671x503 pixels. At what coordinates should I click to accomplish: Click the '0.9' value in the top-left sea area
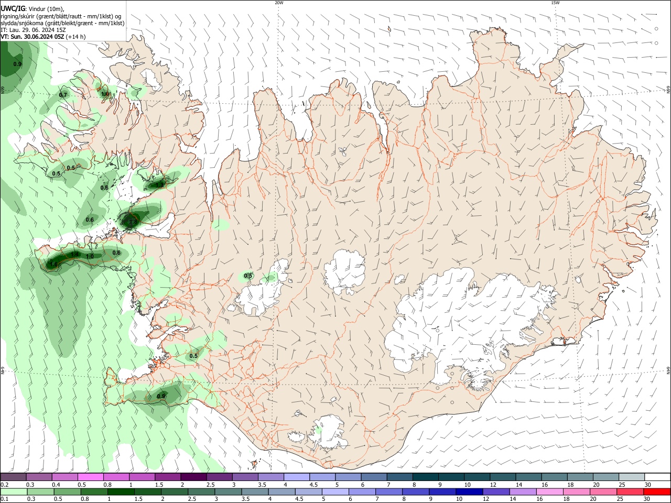(x=17, y=64)
